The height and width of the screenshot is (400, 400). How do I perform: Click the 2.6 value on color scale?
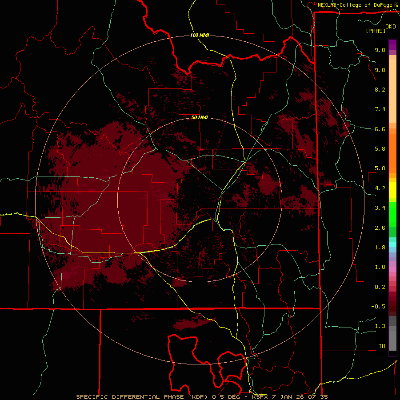[380, 228]
